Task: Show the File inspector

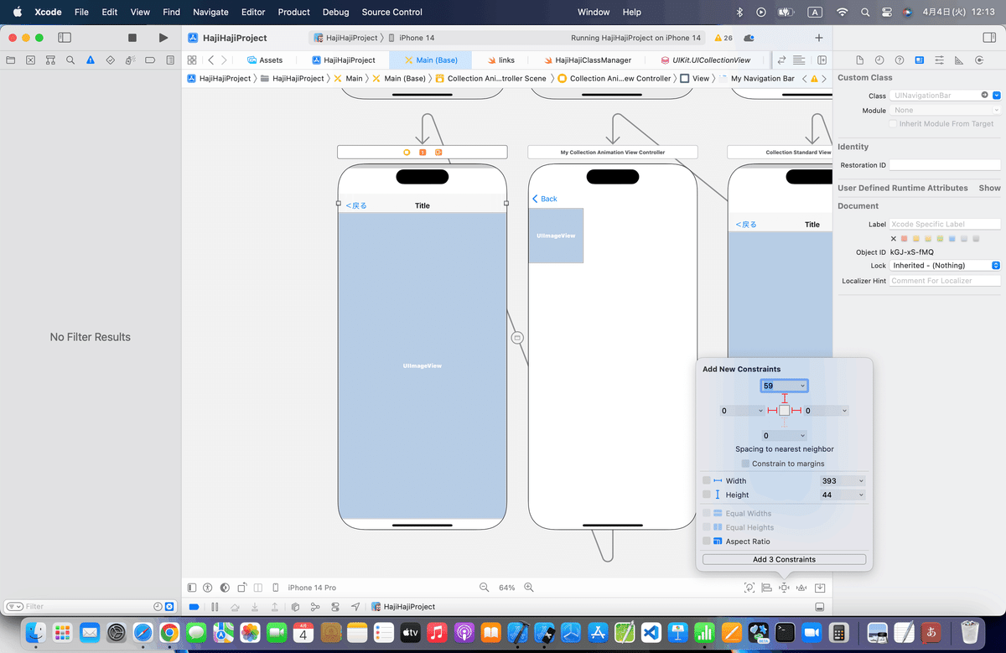Action: coord(859,60)
